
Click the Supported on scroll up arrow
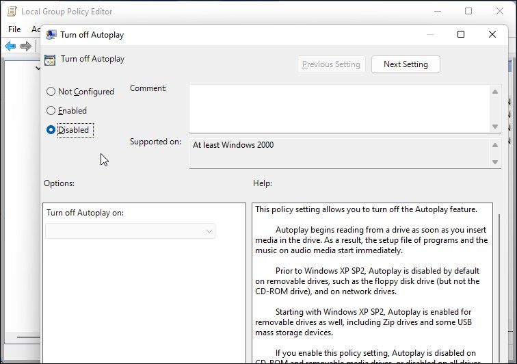click(x=495, y=145)
